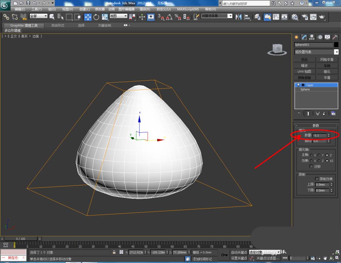Click the 自动关键点 Auto Key button
The height and width of the screenshot is (263, 341).
coord(239,252)
